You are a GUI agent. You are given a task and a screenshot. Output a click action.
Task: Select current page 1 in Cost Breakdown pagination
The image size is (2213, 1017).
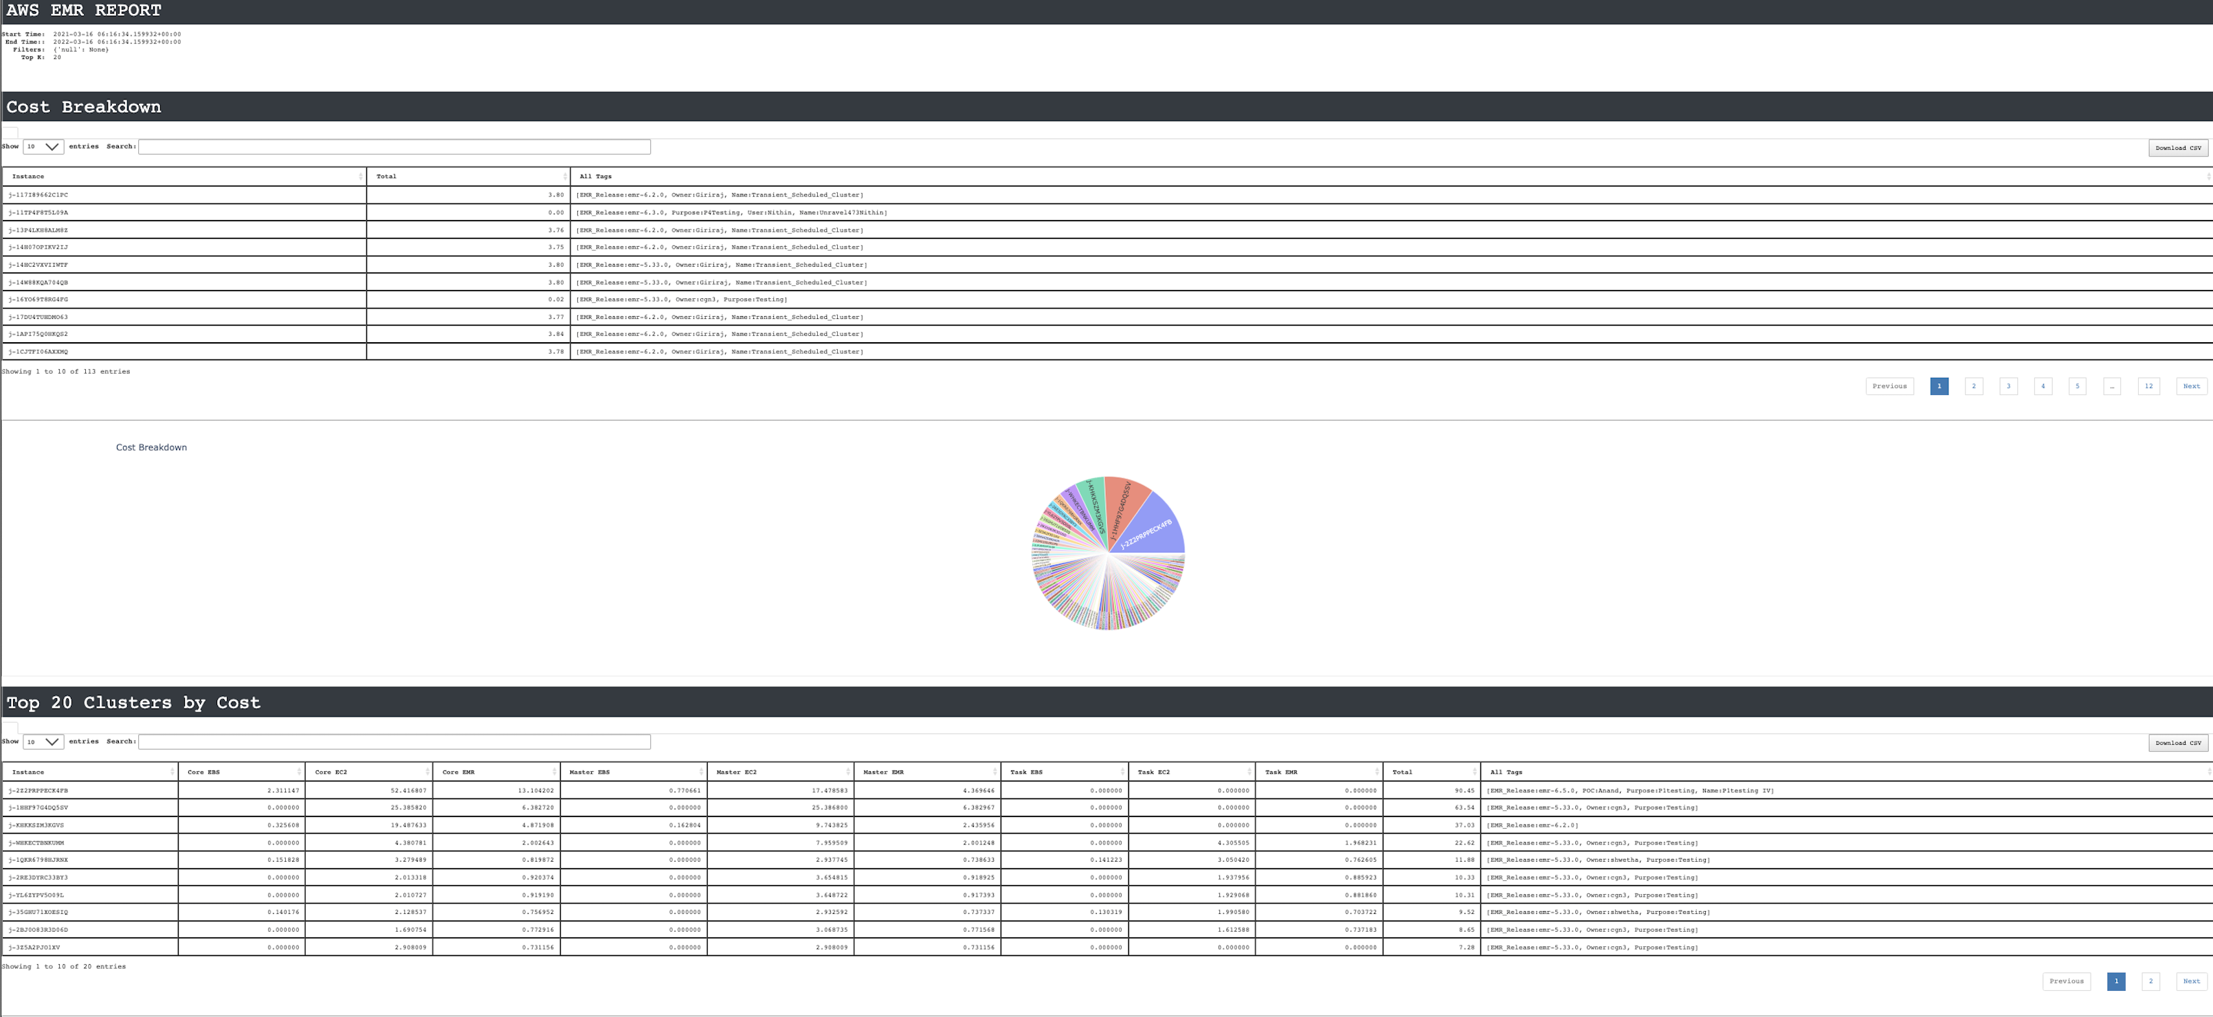[x=1939, y=386]
